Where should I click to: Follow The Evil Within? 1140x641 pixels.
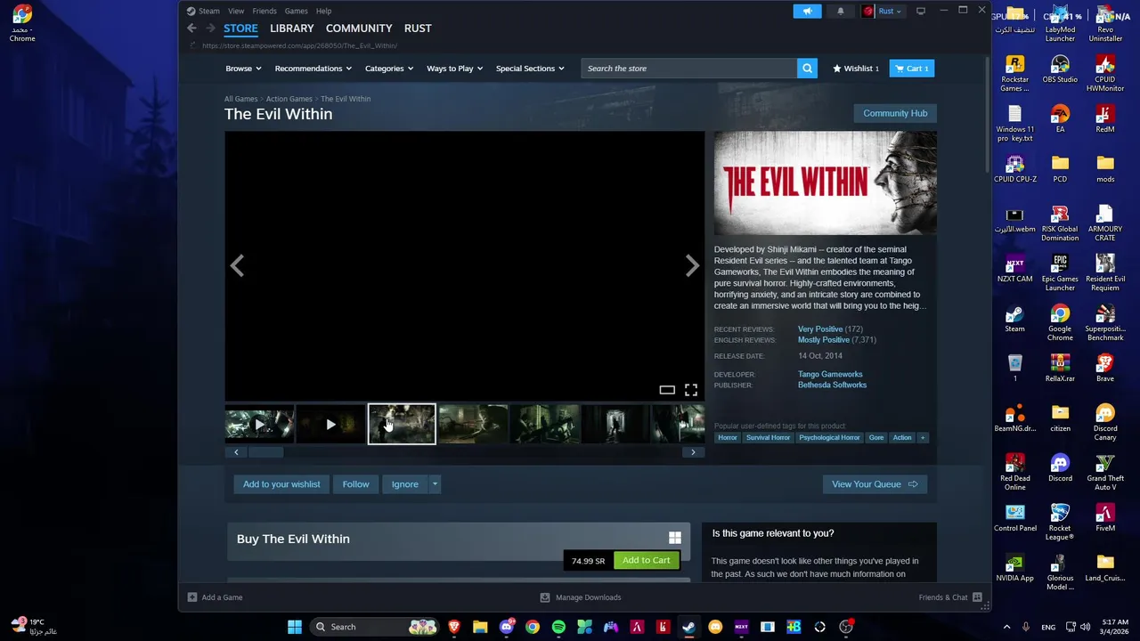pyautogui.click(x=355, y=484)
